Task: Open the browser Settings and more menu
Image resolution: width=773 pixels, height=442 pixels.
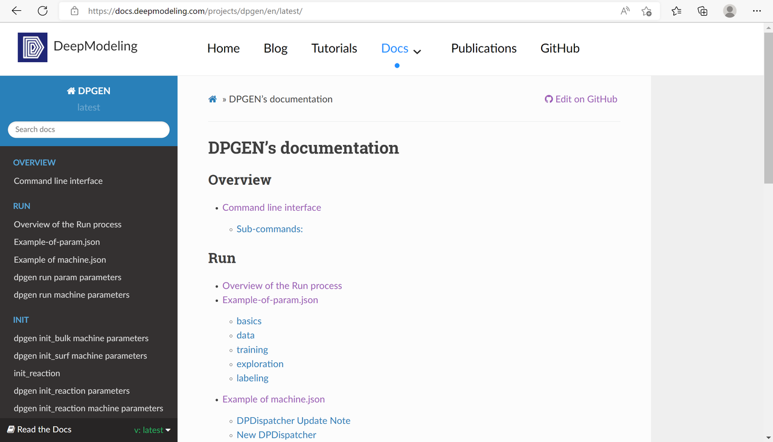Action: point(757,11)
